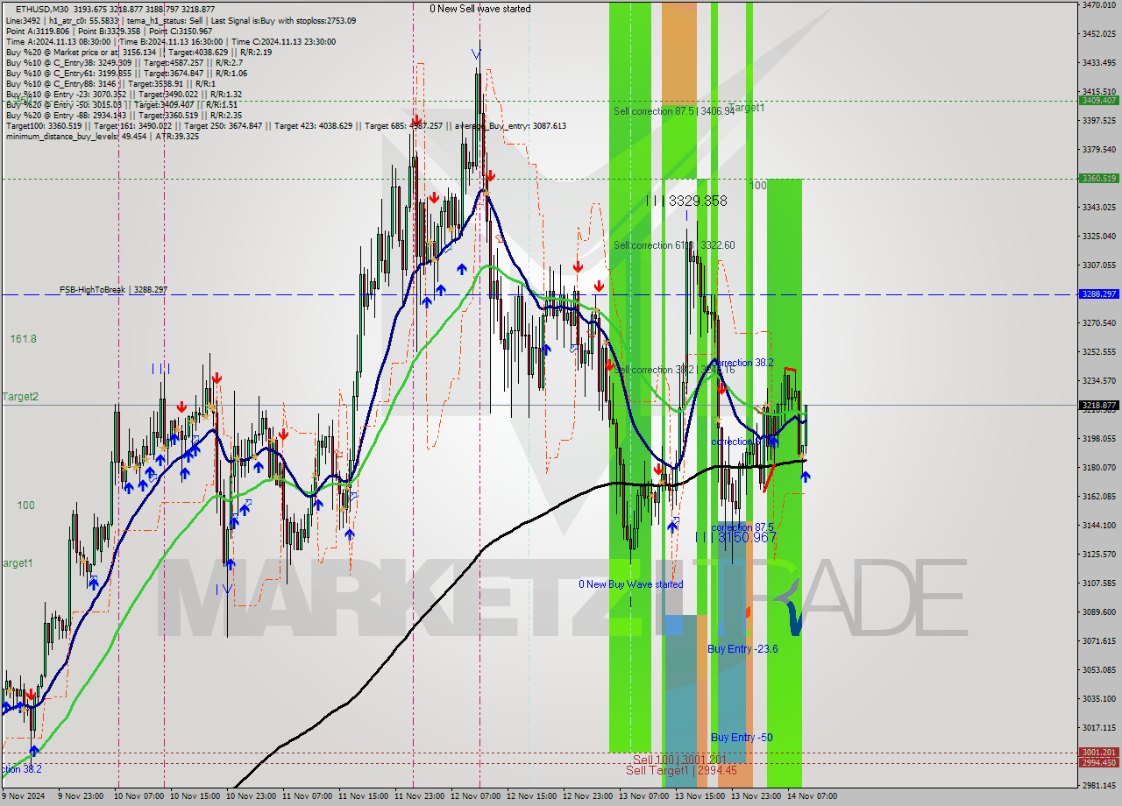
Task: Select the green 3360.519 price tag
Action: (1098, 179)
